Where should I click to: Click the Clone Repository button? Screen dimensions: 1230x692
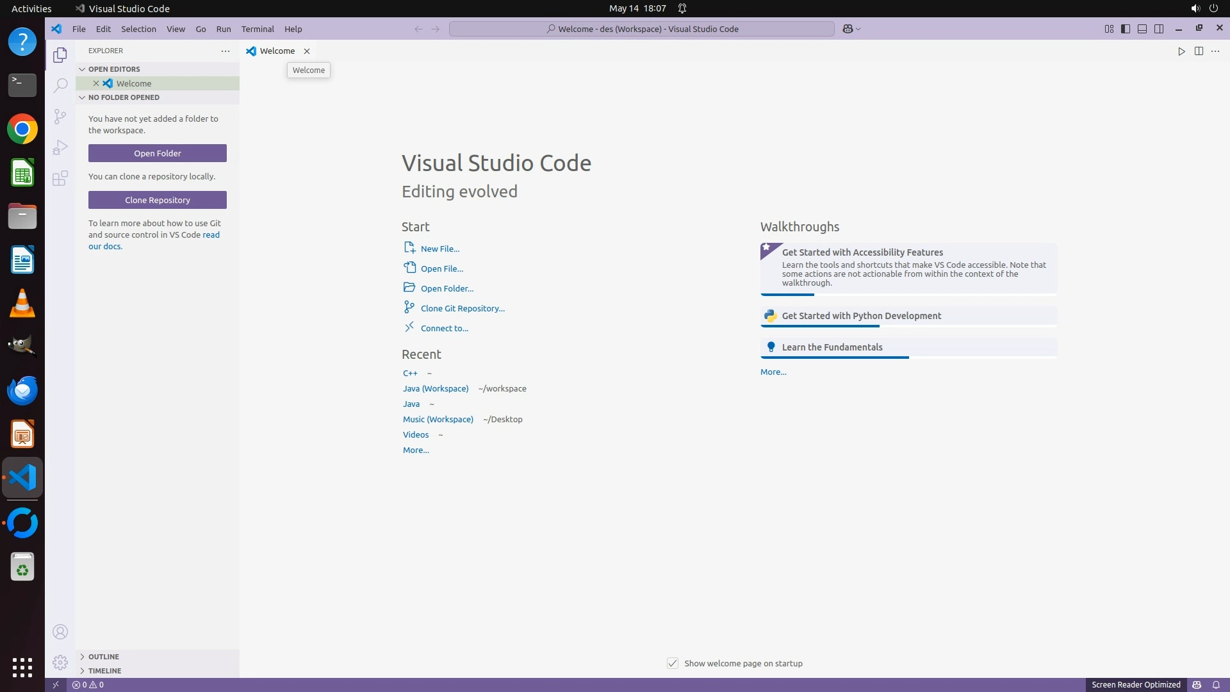pos(158,200)
